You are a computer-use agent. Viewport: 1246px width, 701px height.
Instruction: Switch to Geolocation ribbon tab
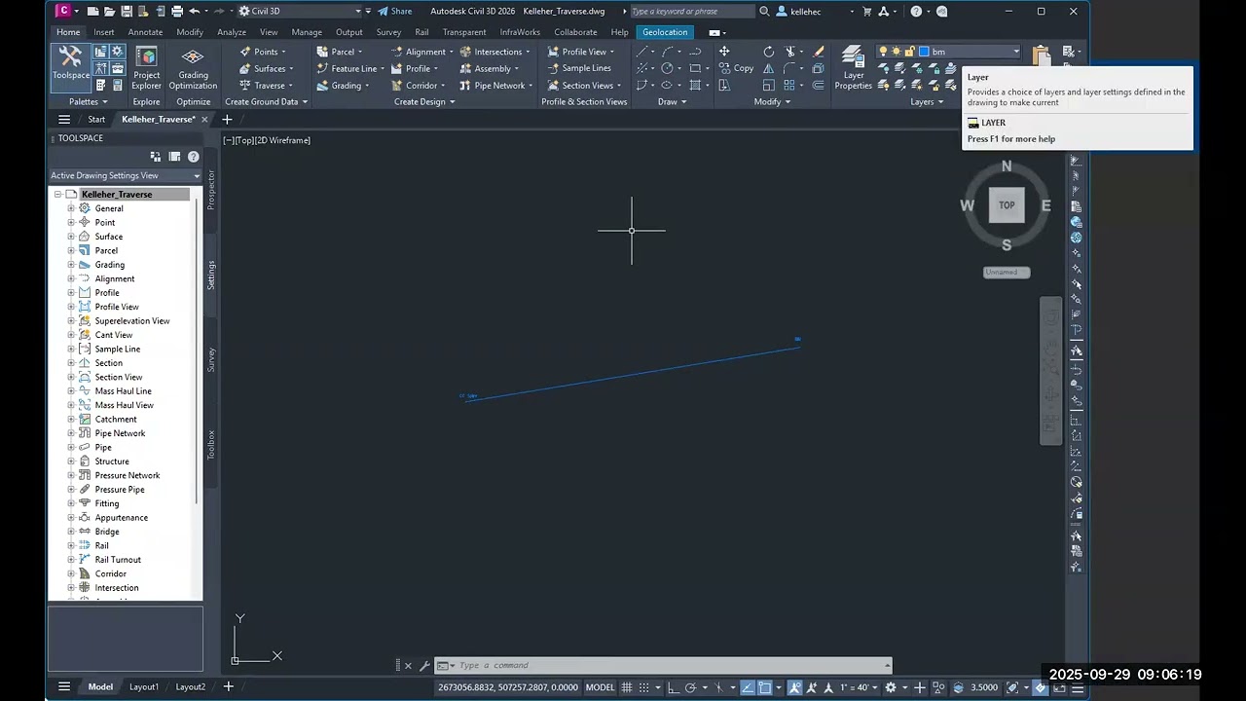tap(665, 32)
